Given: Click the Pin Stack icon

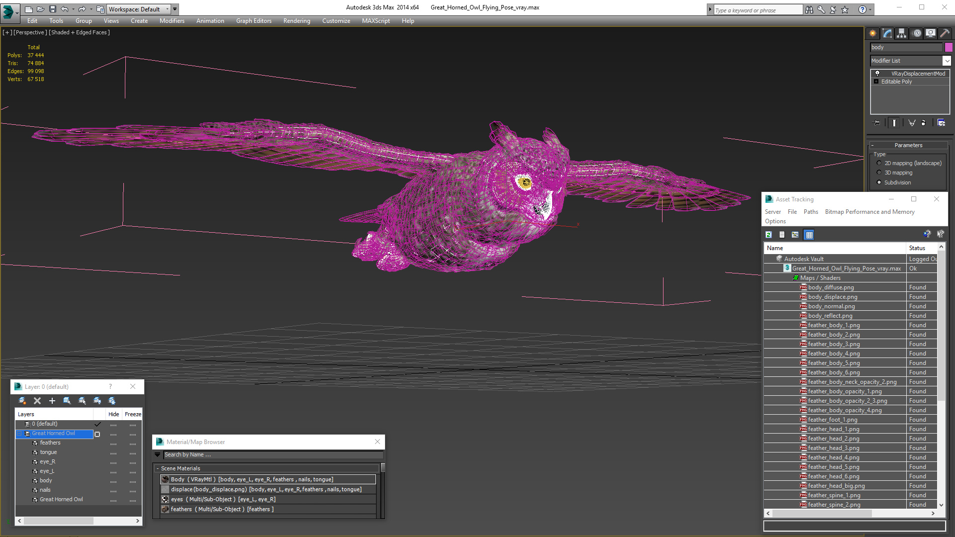Looking at the screenshot, I should click(877, 123).
